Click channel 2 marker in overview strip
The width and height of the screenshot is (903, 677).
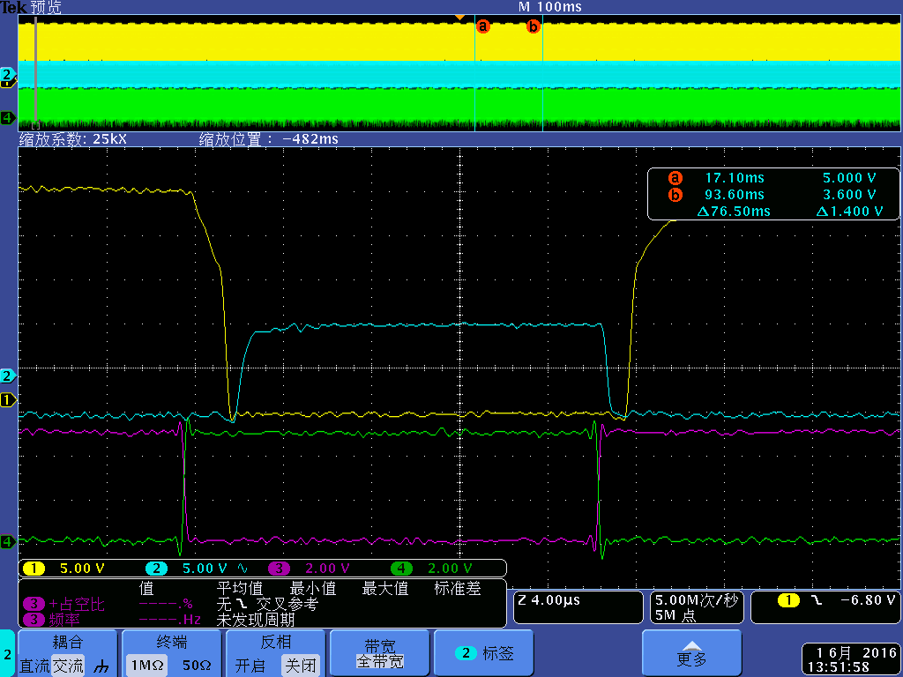pyautogui.click(x=7, y=74)
